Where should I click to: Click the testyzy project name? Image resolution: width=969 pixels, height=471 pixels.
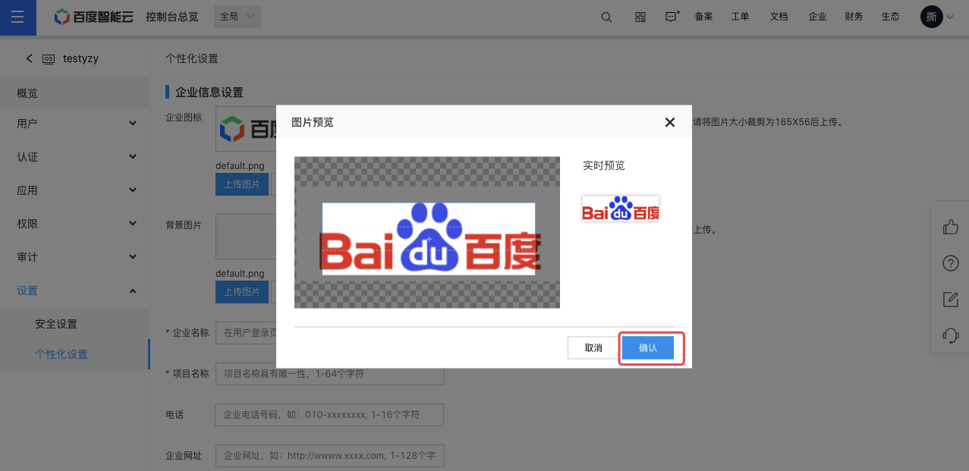click(81, 58)
